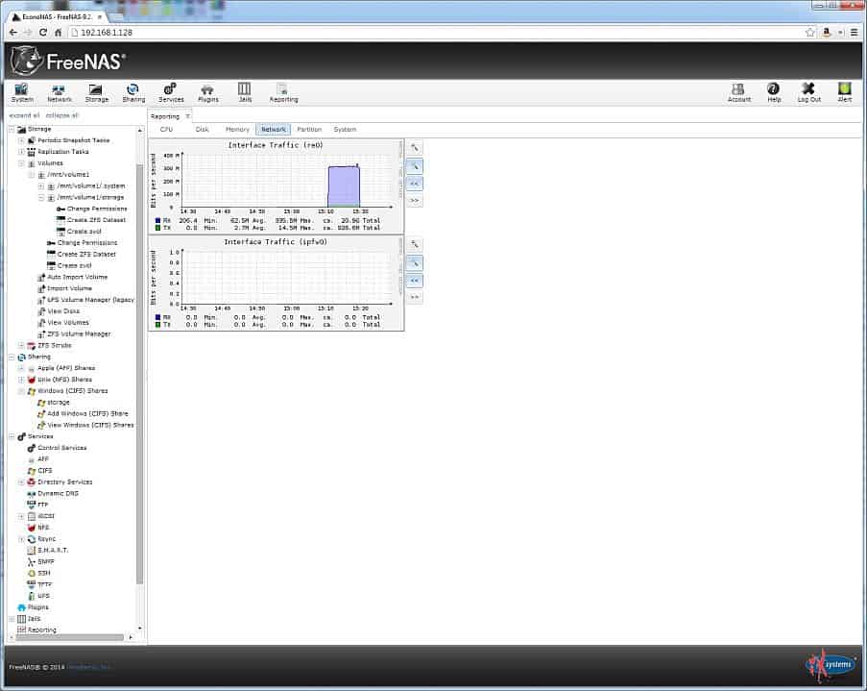Zoom out on the re0 traffic graph

(x=415, y=166)
